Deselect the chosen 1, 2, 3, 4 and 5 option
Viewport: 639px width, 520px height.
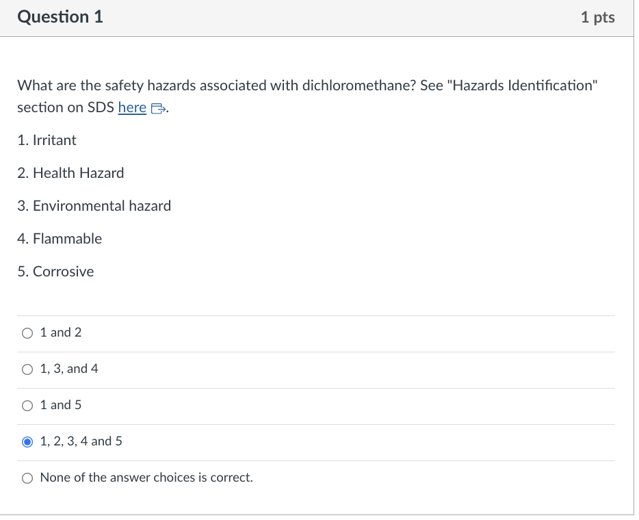pyautogui.click(x=27, y=441)
